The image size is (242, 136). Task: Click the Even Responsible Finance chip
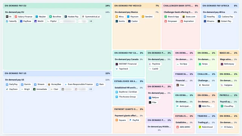79,84
